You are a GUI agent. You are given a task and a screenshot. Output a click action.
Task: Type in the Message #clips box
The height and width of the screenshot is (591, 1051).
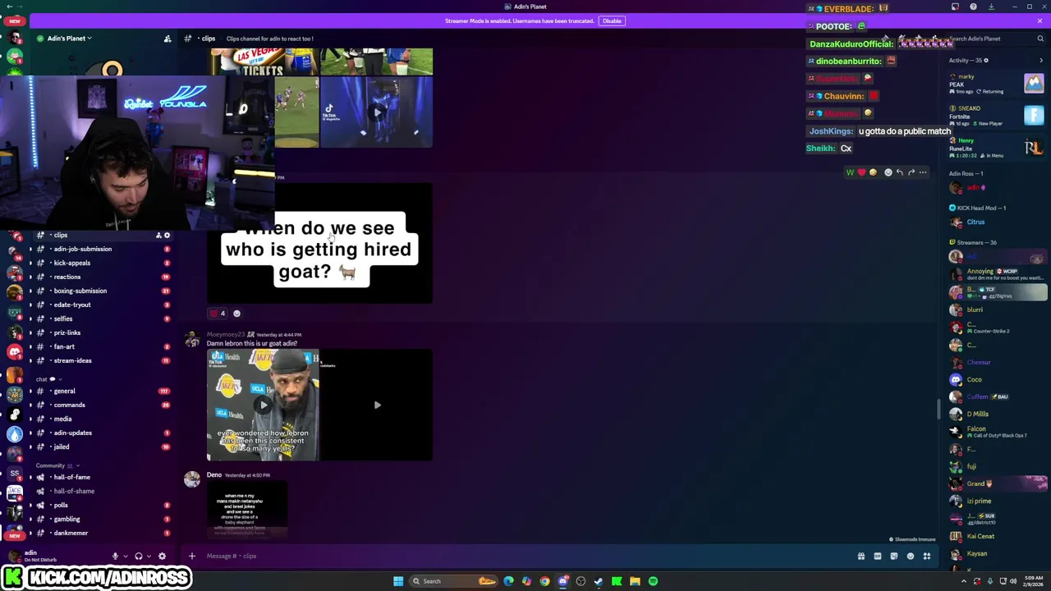[x=525, y=556]
